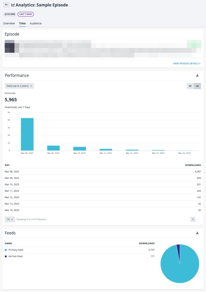
Task: Click the Primary Feed teal legend dot
Action: click(6, 250)
